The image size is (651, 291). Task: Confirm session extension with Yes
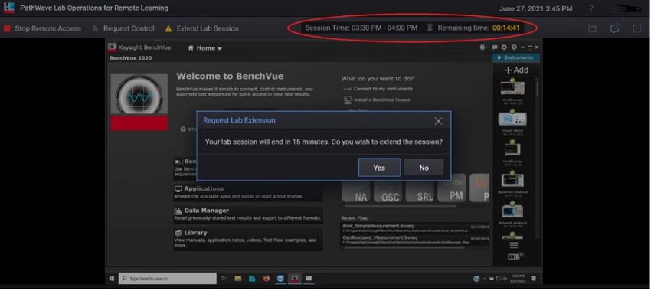pos(379,168)
